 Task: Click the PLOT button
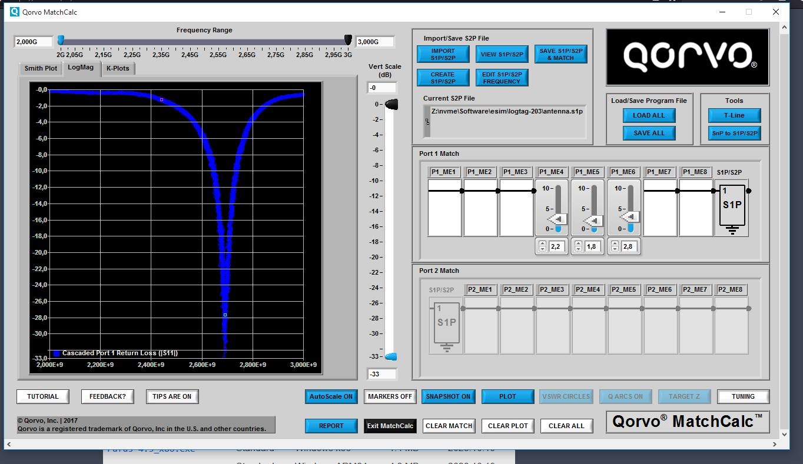click(507, 396)
